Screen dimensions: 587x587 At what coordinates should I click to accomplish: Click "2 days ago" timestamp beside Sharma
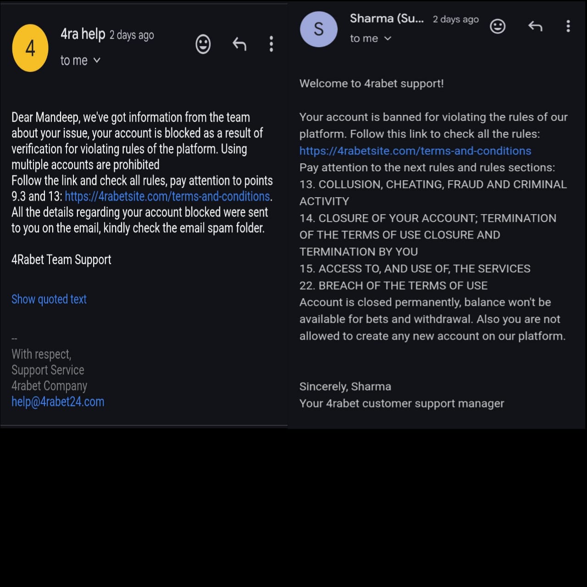tap(456, 19)
